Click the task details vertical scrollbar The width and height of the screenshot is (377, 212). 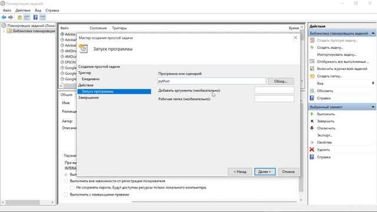(x=301, y=148)
